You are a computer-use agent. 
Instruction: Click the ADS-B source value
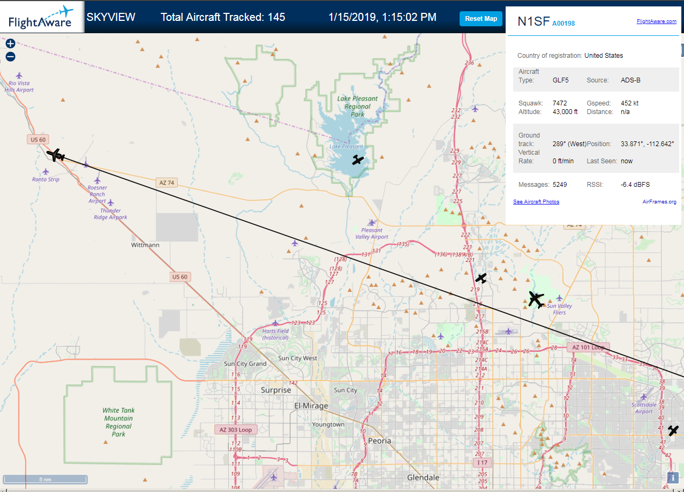click(630, 80)
